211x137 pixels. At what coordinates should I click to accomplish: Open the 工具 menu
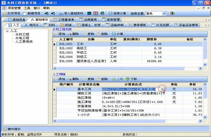tap(27, 8)
